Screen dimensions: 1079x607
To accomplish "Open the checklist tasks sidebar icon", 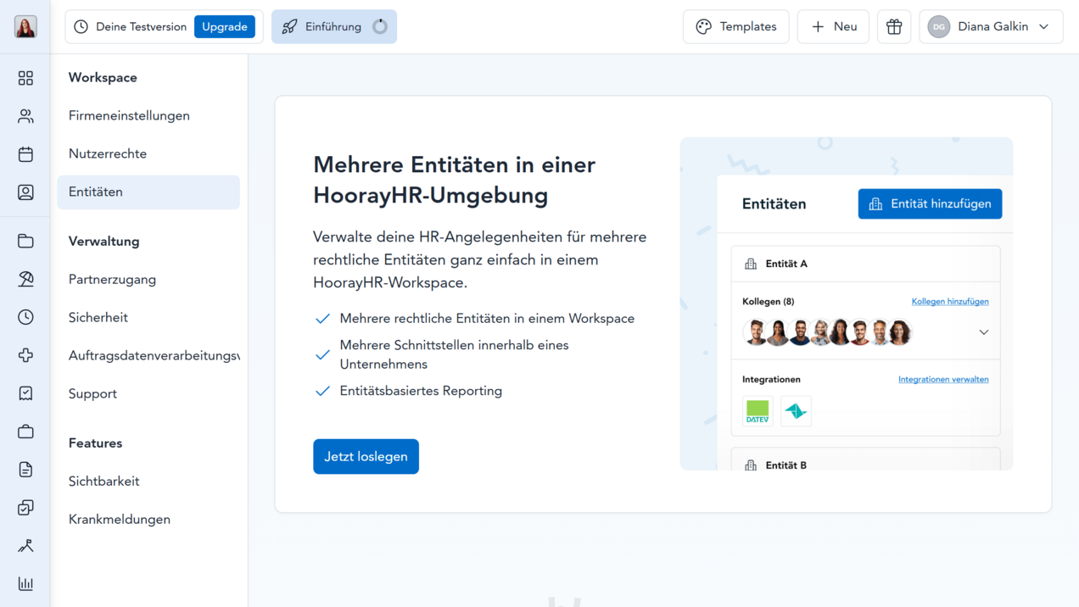I will (x=25, y=508).
